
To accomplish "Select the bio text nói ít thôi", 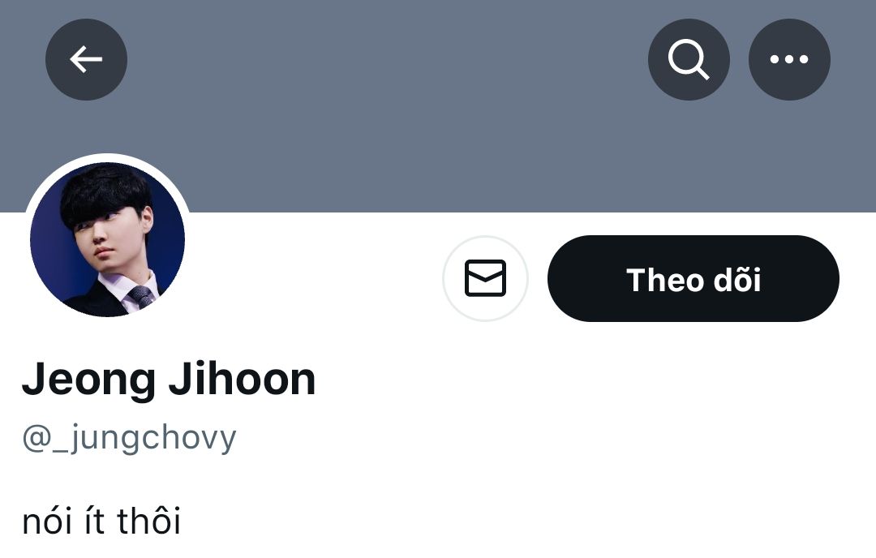I will click(x=101, y=521).
